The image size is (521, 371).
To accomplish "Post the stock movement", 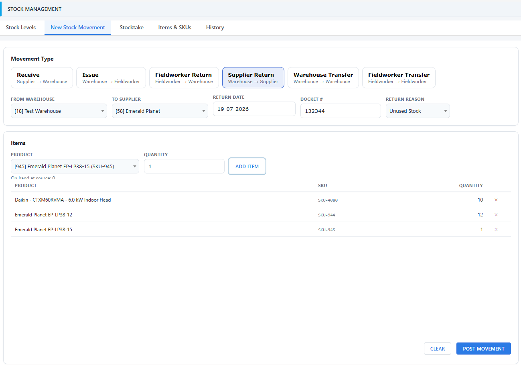I will (x=484, y=349).
